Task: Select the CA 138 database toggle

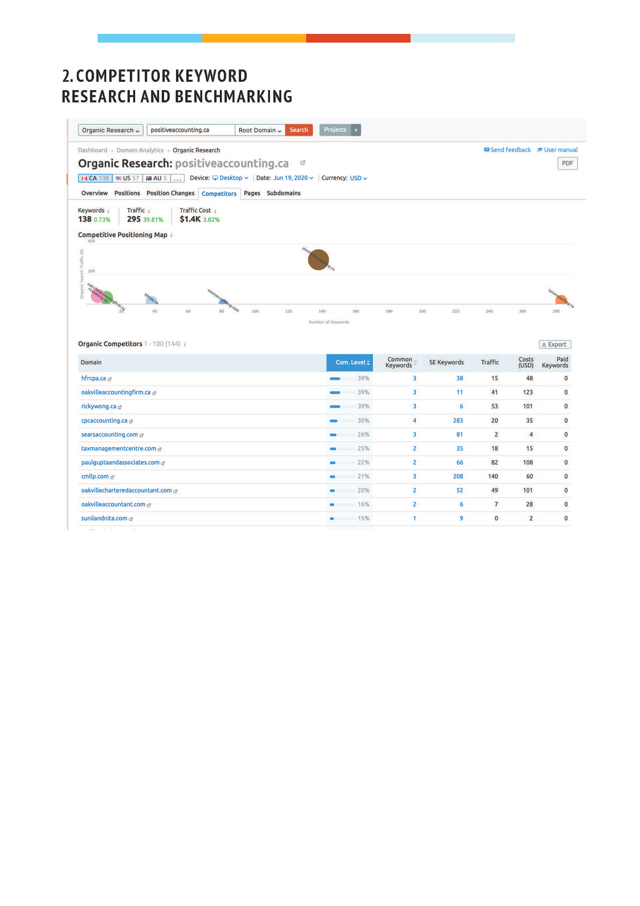Action: click(95, 178)
